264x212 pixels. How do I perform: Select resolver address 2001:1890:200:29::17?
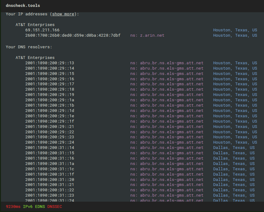point(50,84)
